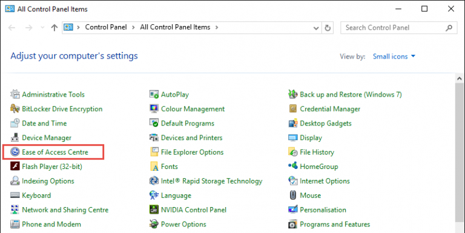Click the vertical scrollbar up arrow
The width and height of the screenshot is (465, 233).
[460, 78]
